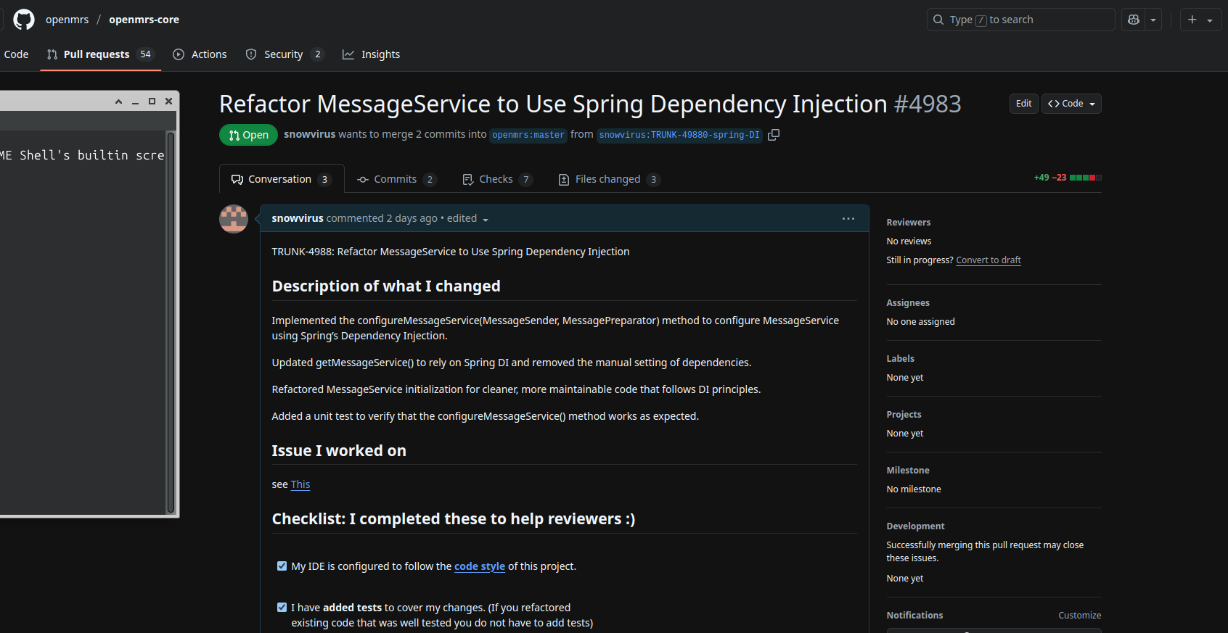Toggle the added tests checkbox

point(282,608)
